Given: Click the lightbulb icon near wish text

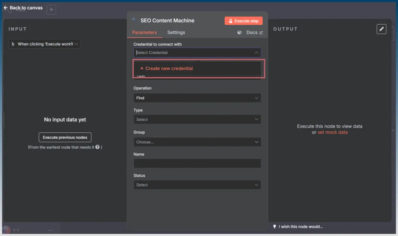Looking at the screenshot, I should [x=275, y=226].
